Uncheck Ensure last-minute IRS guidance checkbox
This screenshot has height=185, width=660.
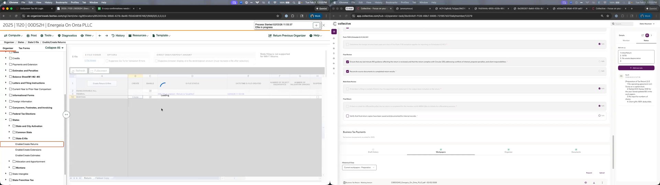tap(348, 62)
